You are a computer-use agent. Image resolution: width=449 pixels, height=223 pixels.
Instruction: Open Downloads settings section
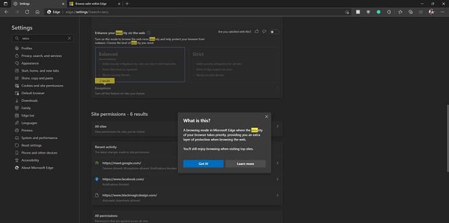pyautogui.click(x=30, y=101)
